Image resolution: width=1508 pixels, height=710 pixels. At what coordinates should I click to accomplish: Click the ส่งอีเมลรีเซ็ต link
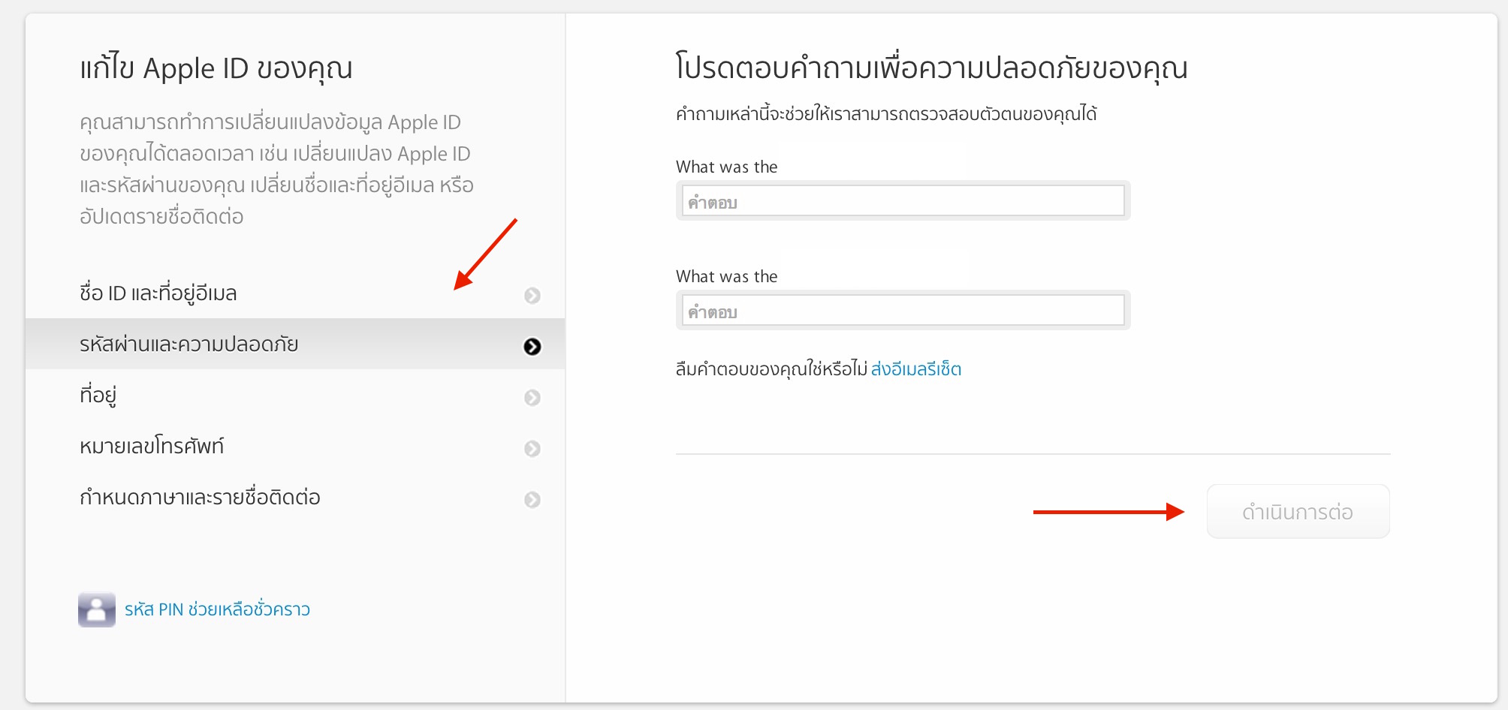click(x=915, y=369)
